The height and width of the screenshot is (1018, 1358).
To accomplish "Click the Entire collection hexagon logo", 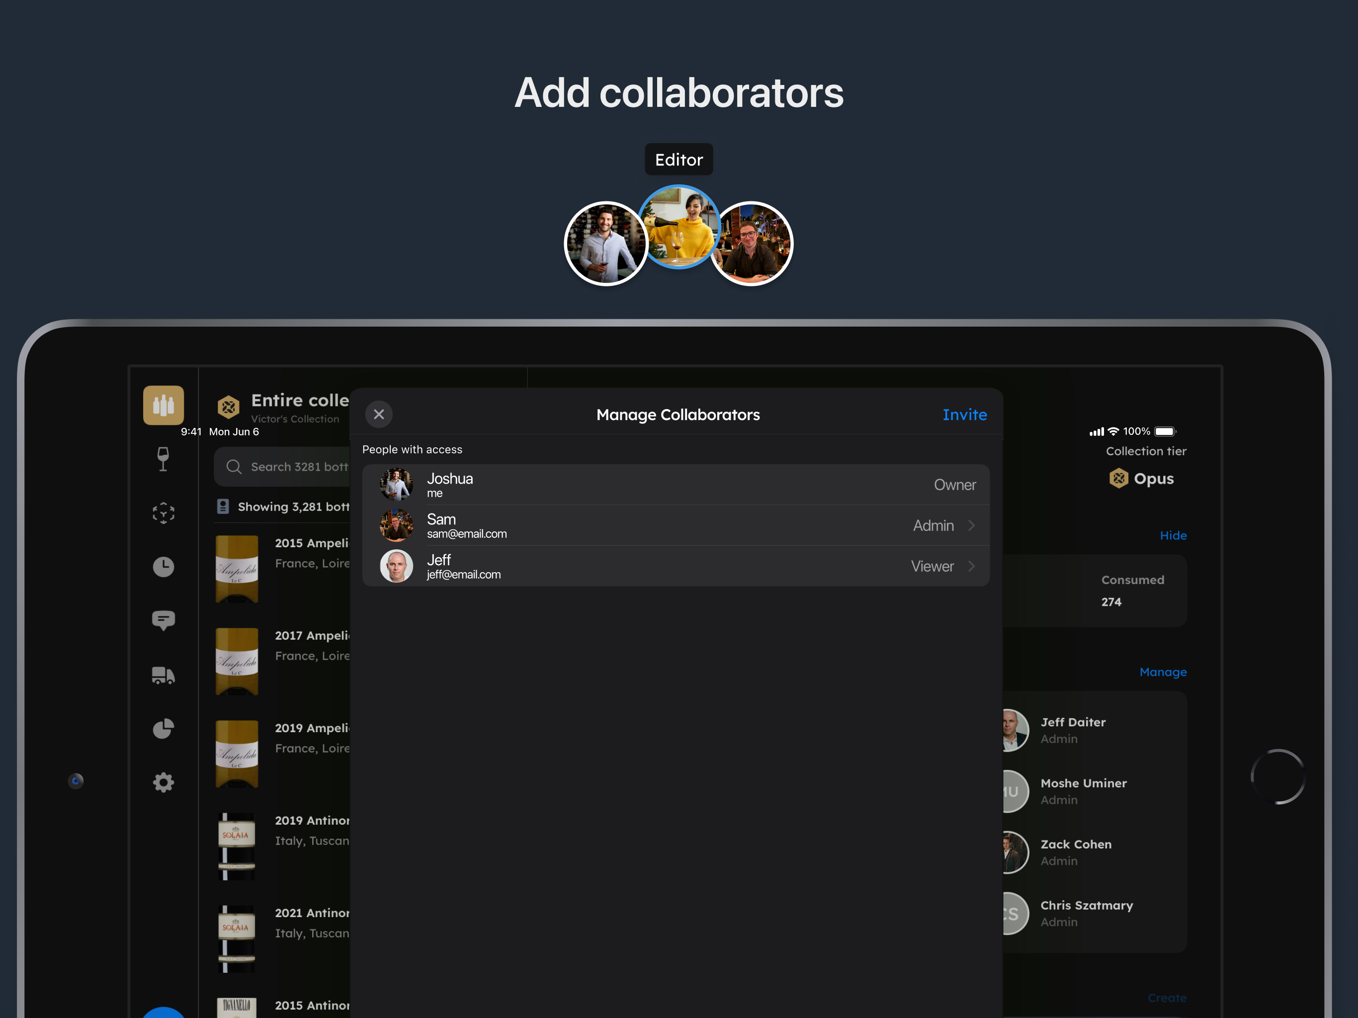I will pyautogui.click(x=228, y=407).
